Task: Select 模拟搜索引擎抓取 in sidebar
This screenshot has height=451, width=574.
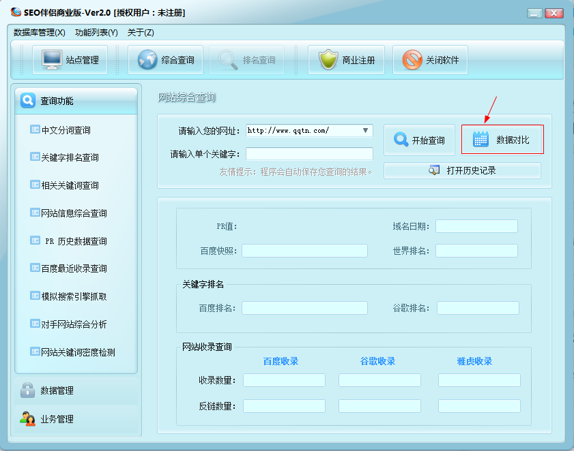Action: tap(74, 296)
